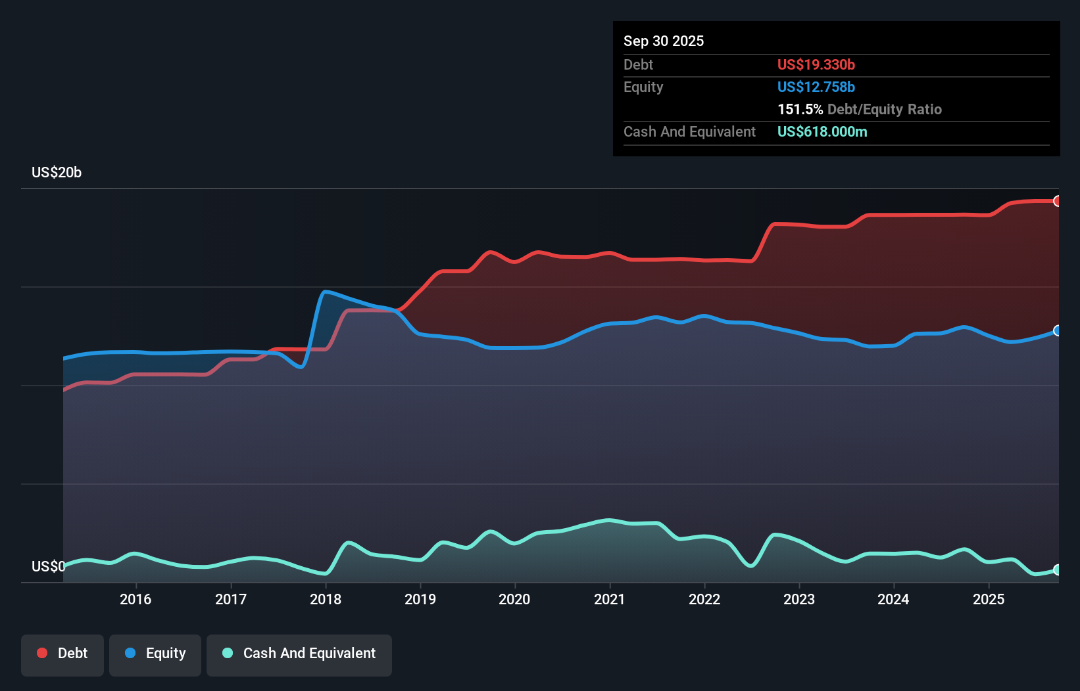The width and height of the screenshot is (1080, 691).
Task: Click the 2019 x-axis label
Action: click(x=420, y=599)
